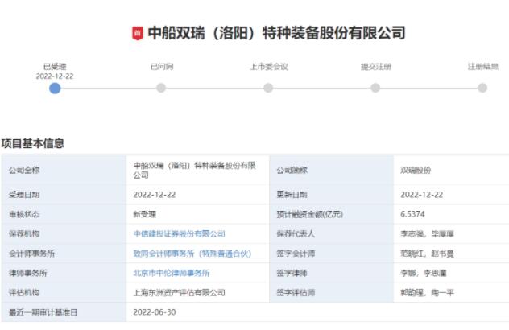The height and width of the screenshot is (330, 509).
Task: Click the red shield icon beside company title
Action: pos(137,33)
